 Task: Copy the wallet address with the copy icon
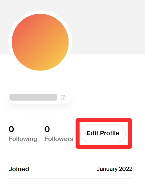[63, 98]
